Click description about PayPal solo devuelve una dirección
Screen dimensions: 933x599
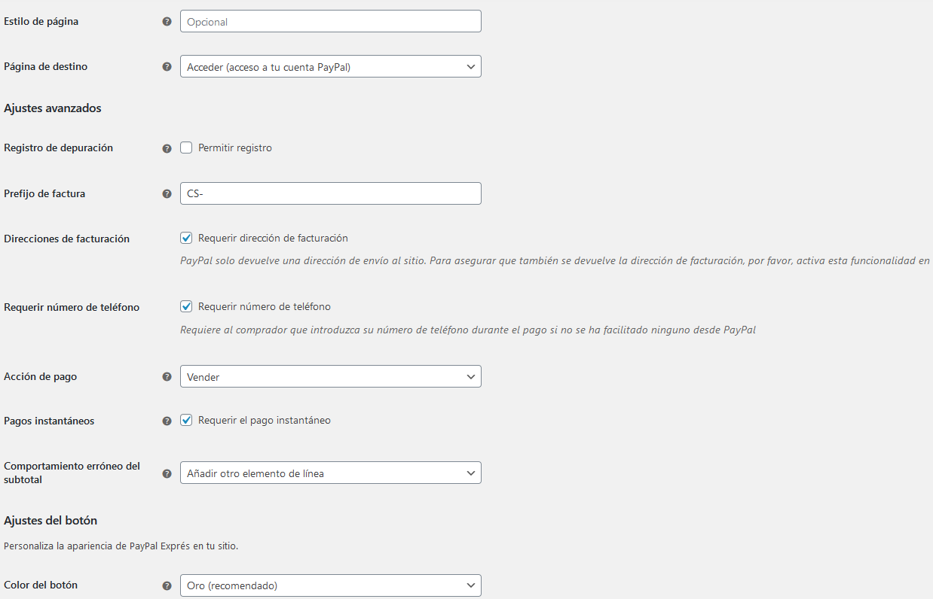[x=555, y=260]
